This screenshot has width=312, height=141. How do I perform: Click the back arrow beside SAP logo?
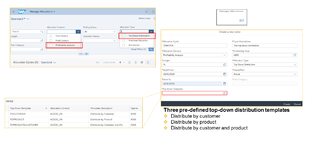pos(14,12)
